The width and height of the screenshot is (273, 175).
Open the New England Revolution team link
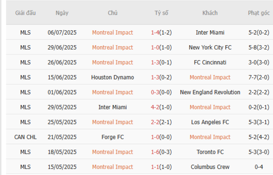(x=210, y=92)
